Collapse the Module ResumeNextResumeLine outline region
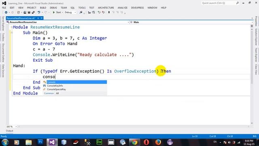 click(x=12, y=27)
